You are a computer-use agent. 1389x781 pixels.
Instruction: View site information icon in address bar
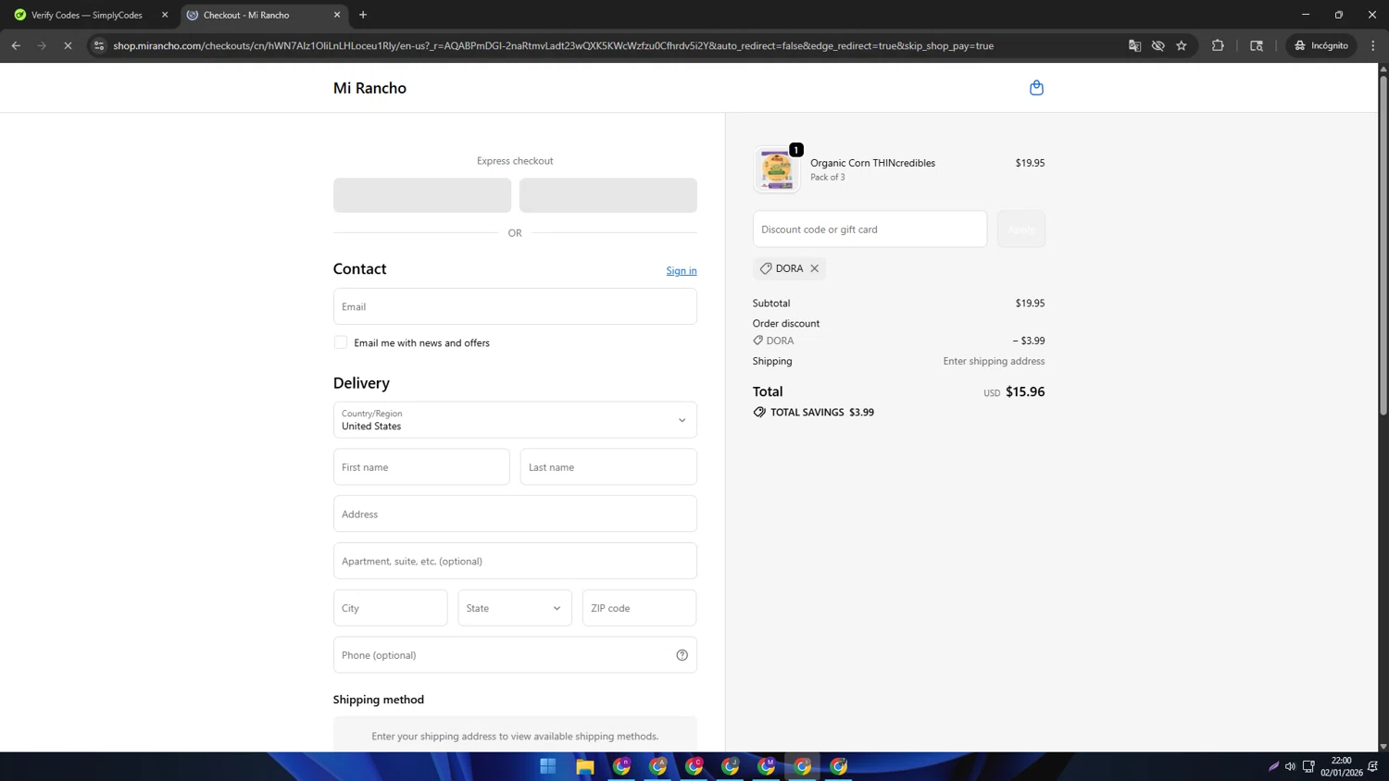click(99, 45)
